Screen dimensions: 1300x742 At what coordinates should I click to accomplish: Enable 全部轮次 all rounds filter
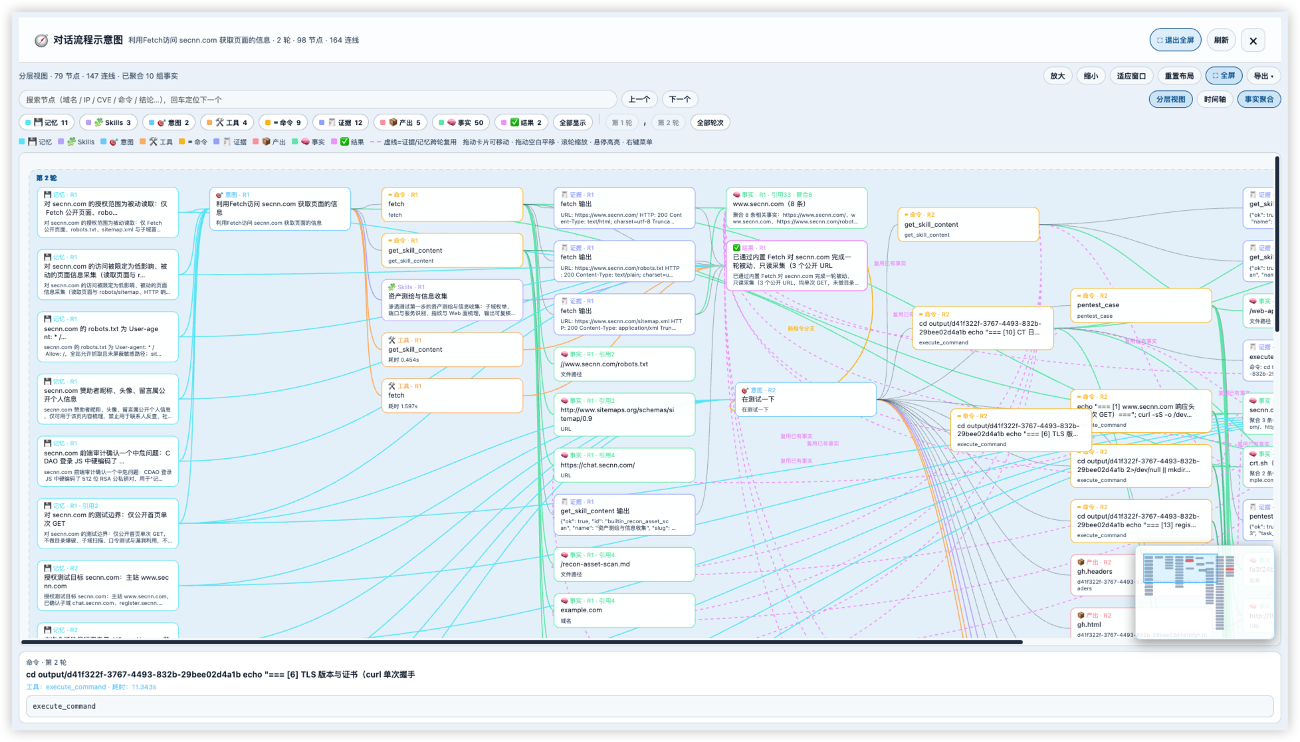[710, 122]
